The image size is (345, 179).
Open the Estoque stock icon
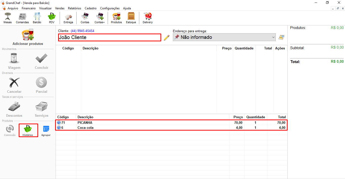coord(131,18)
